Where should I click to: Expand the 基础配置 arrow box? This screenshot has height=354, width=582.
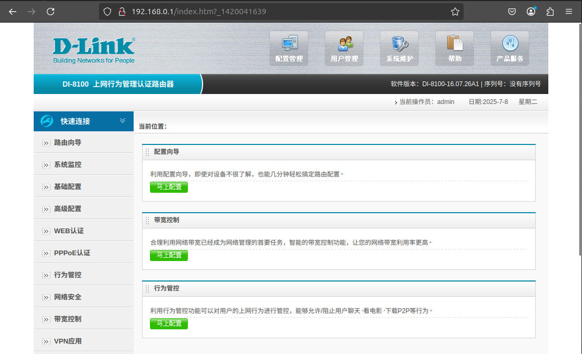[46, 187]
